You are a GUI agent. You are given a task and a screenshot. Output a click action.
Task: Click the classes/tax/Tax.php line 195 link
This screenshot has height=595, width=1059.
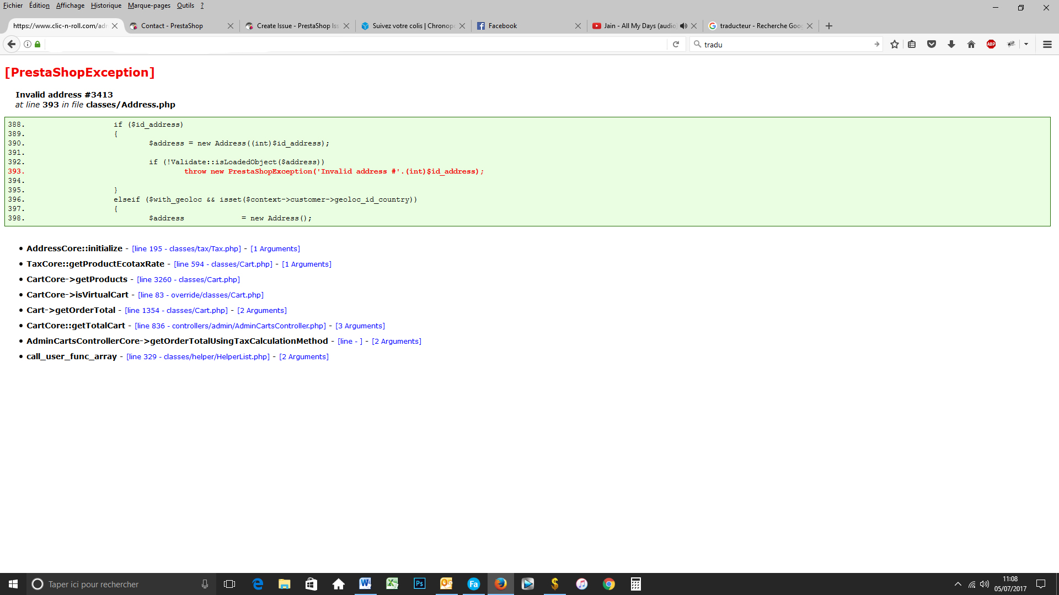pyautogui.click(x=186, y=249)
